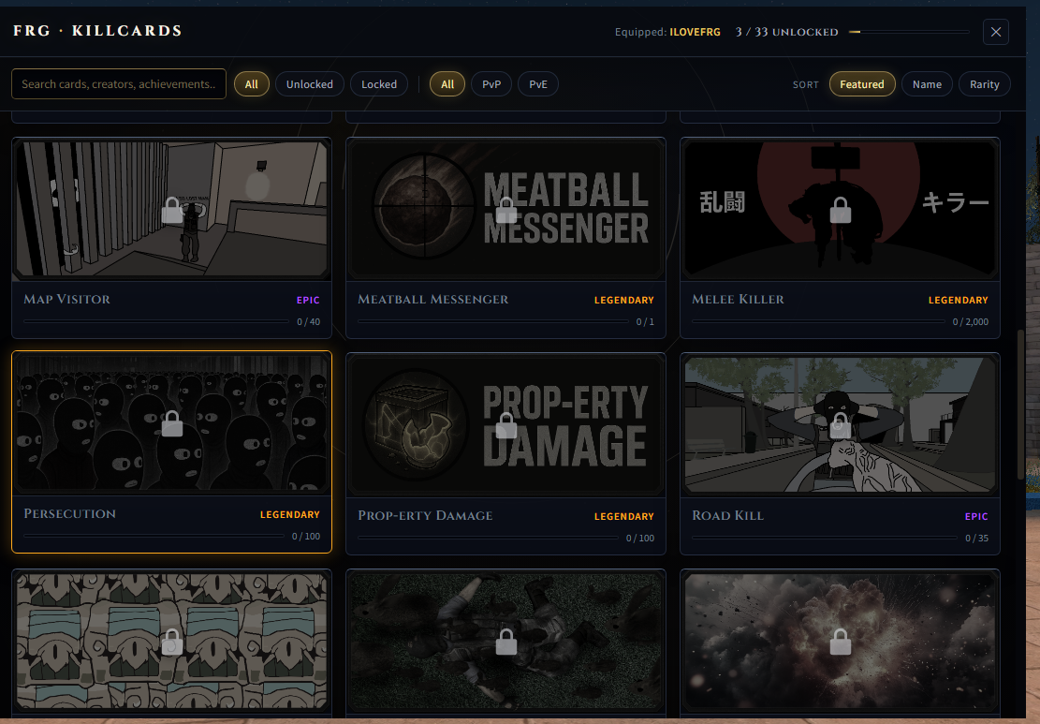
Task: Focus the Search cards input field
Action: click(119, 84)
